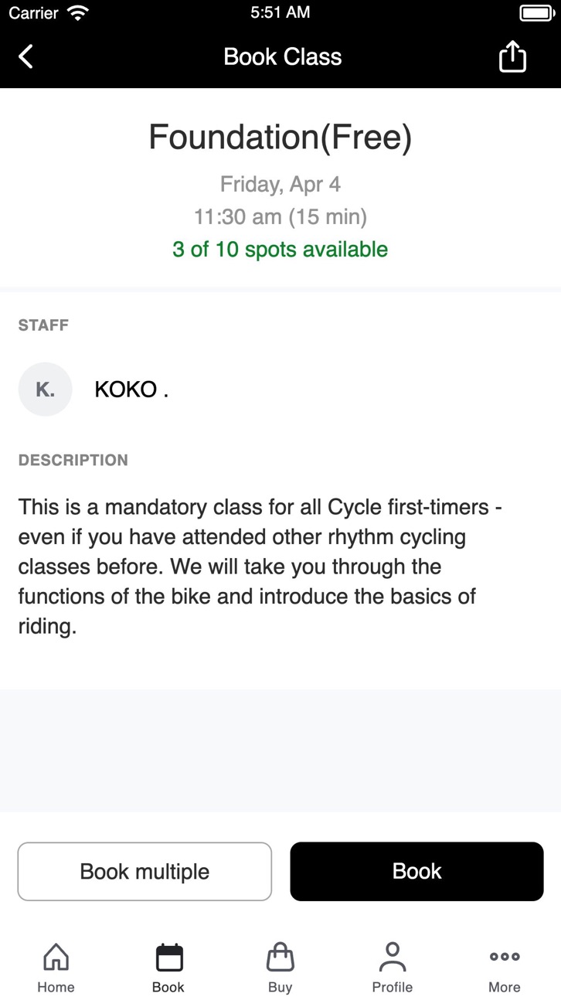Tap the 11:30 am (15 min) time
561x997 pixels.
coord(280,216)
